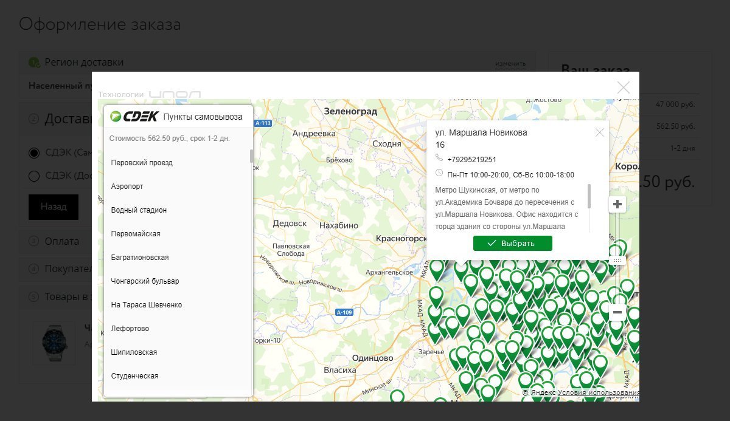Click the phone icon in address balloon

click(439, 159)
